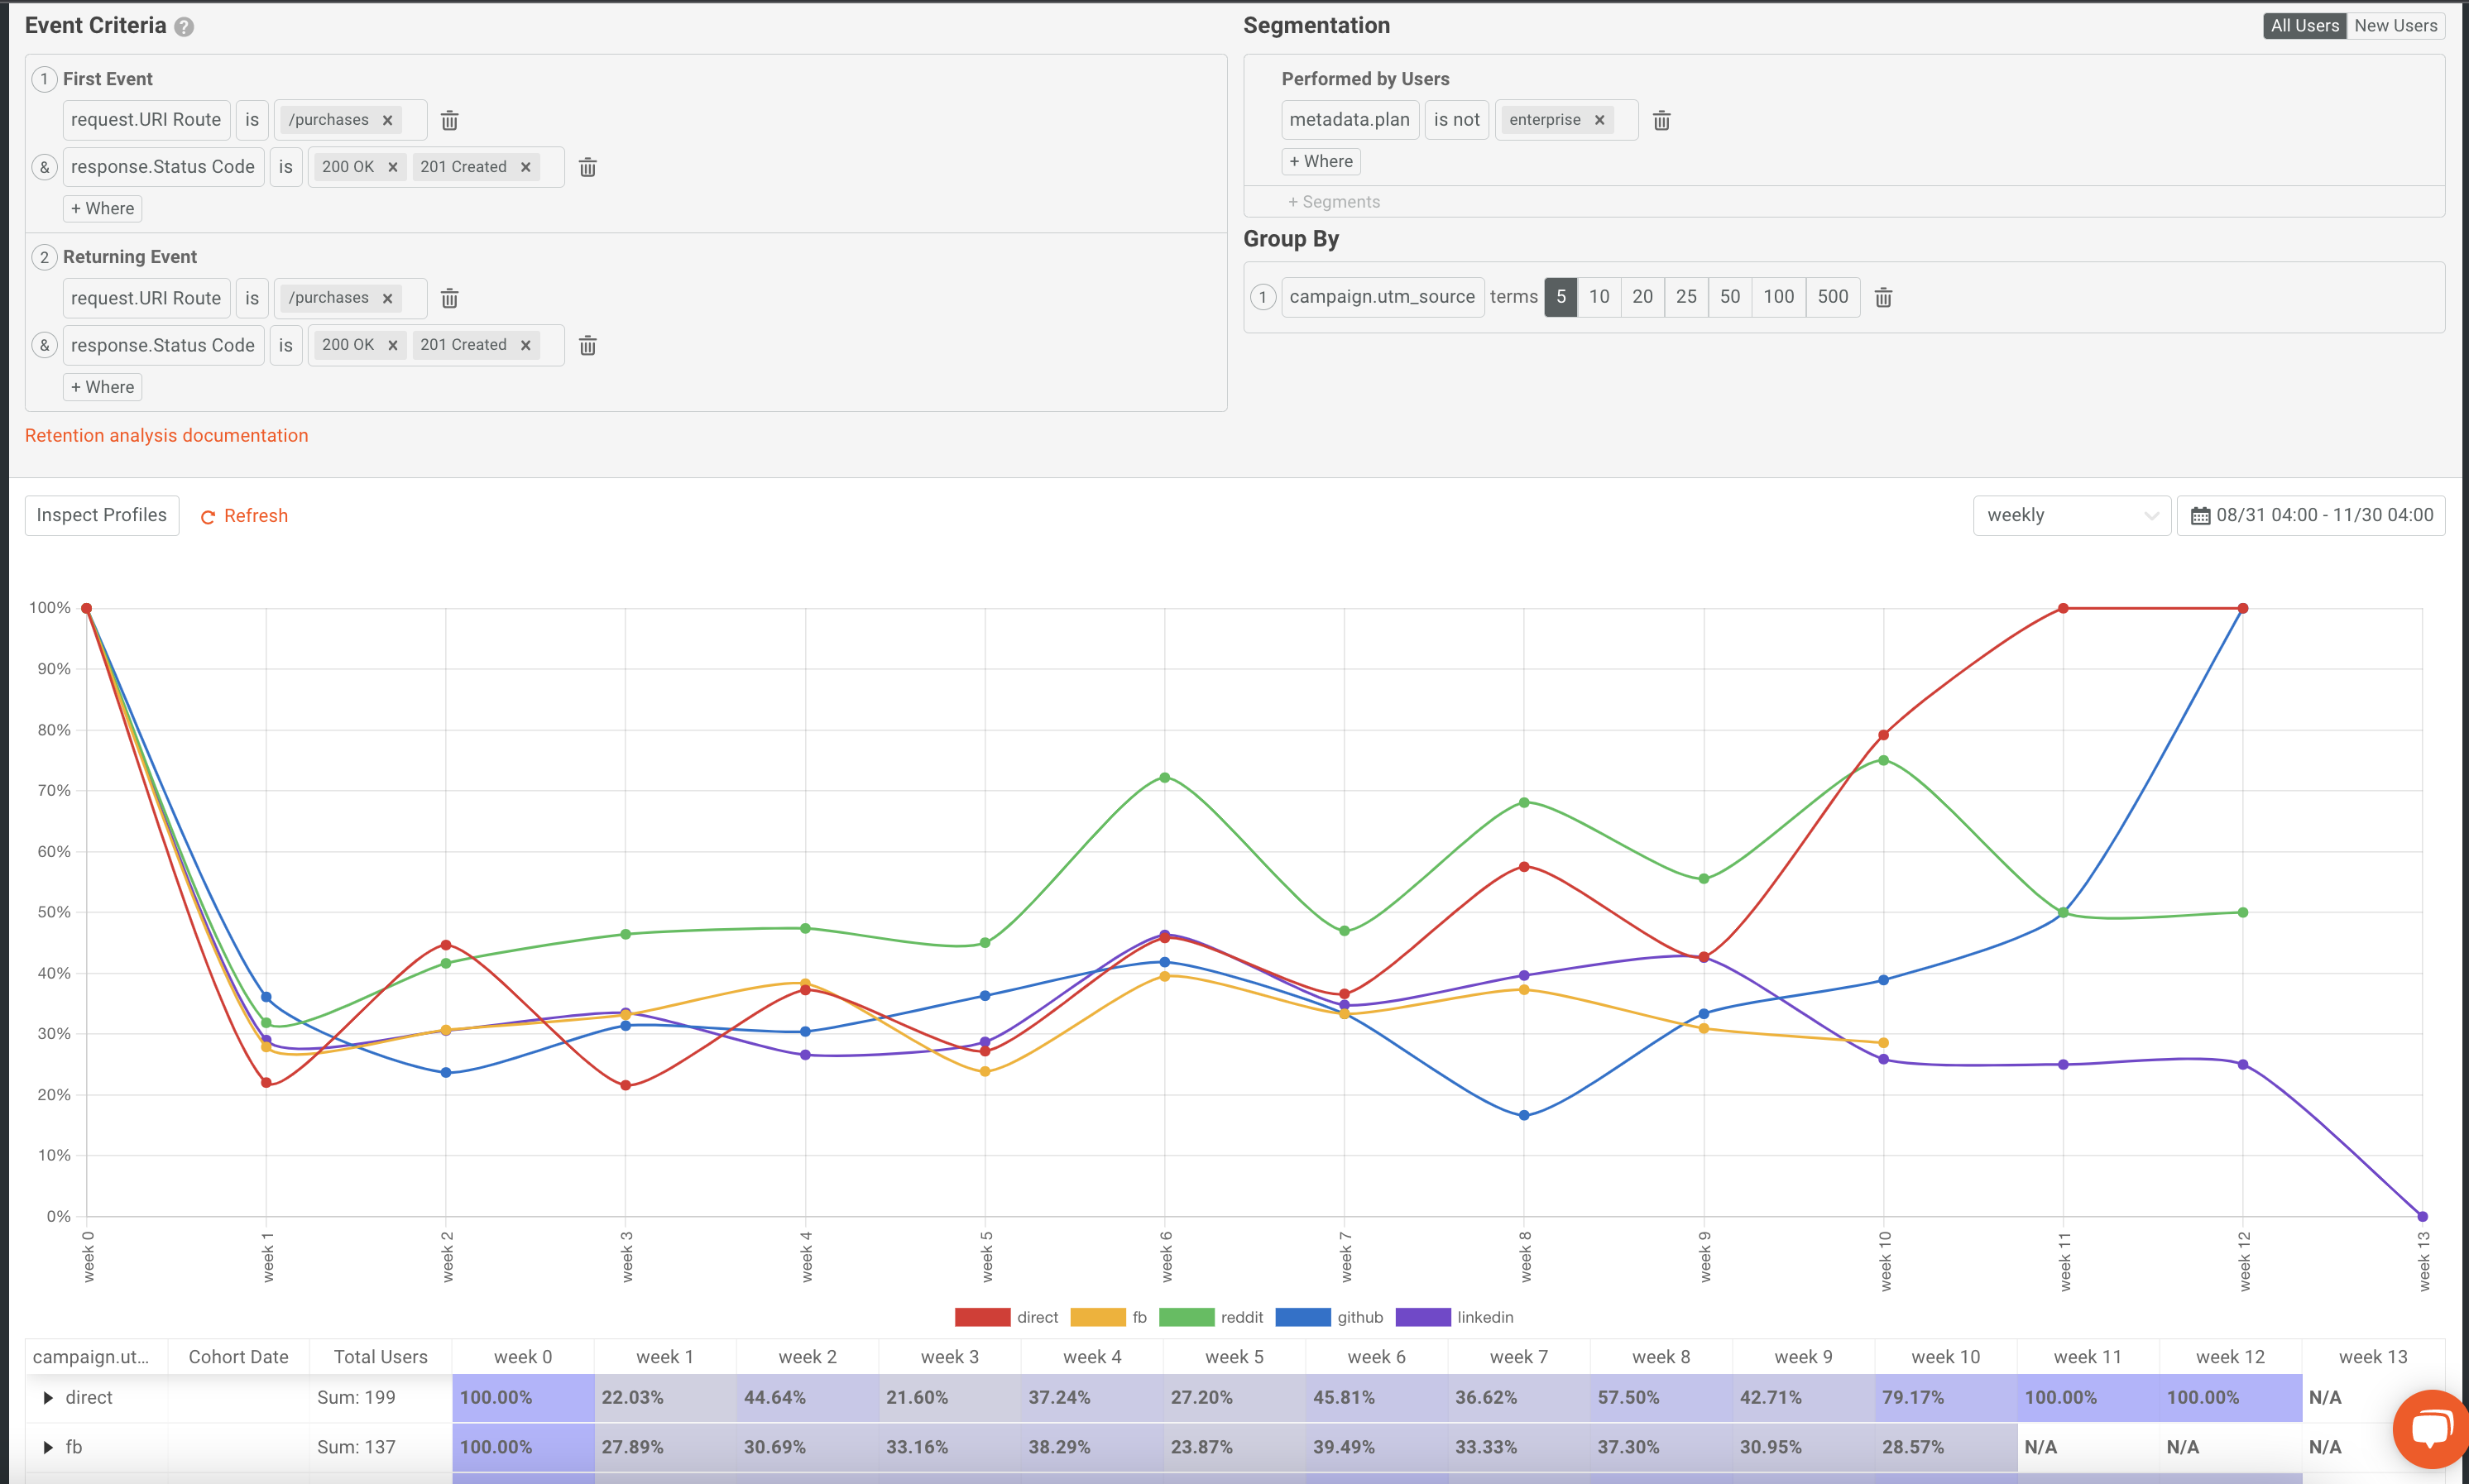Open the date range picker
Viewport: 2469px width, 1484px height.
coord(2311,515)
